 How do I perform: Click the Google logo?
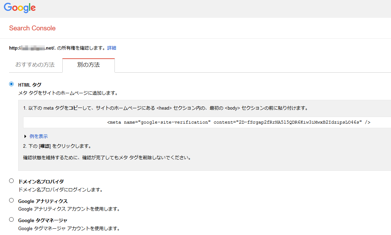pos(20,8)
